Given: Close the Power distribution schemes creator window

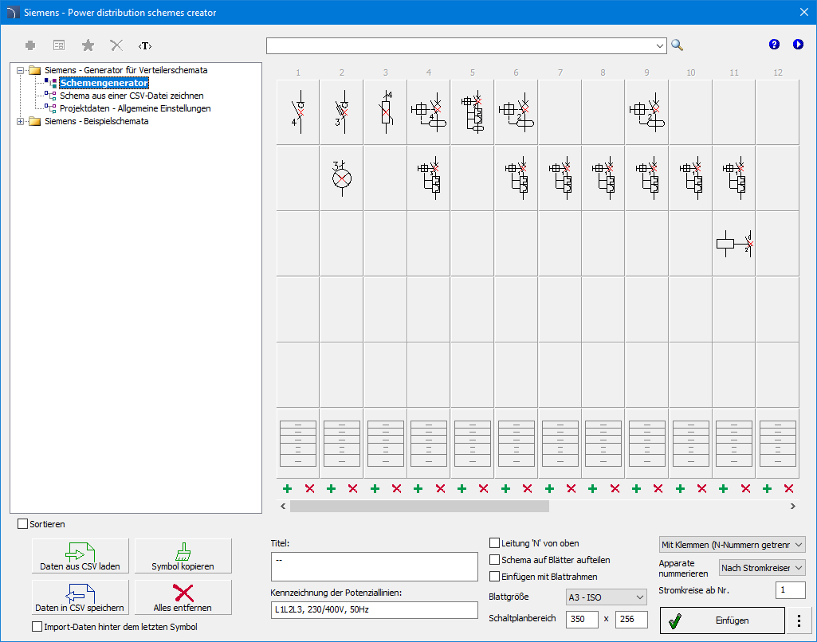Looking at the screenshot, I should coord(804,12).
